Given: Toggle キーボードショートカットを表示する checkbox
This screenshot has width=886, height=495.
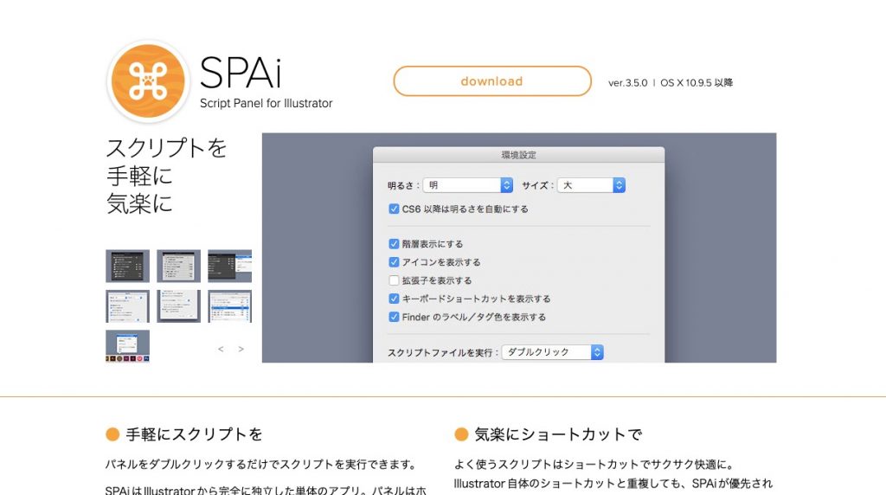Looking at the screenshot, I should [394, 299].
